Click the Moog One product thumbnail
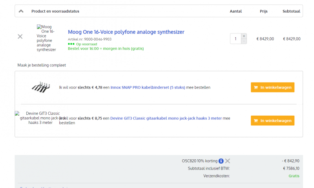Viewport: 314px width, 188px height. tap(46, 38)
